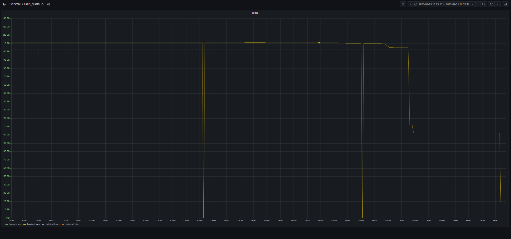The width and height of the screenshot is (511, 239).
Task: Go to the General folder breadcrumb
Action: [15, 4]
